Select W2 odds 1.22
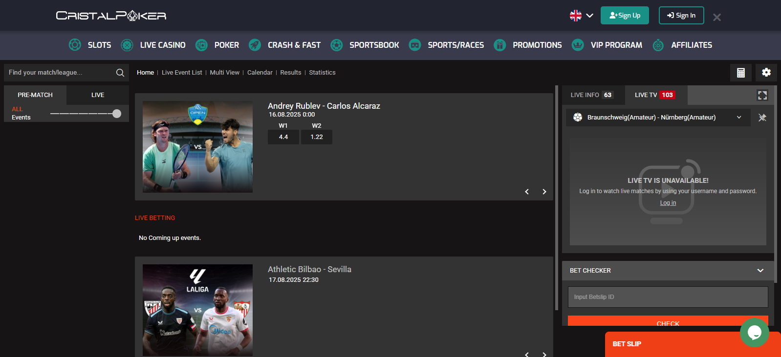 point(317,137)
